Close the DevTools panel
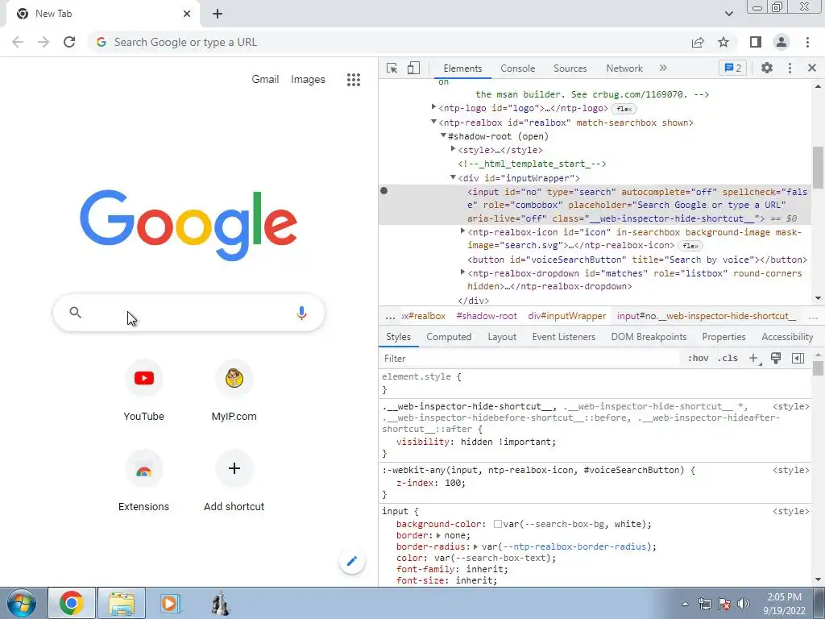Image resolution: width=825 pixels, height=619 pixels. 812,68
